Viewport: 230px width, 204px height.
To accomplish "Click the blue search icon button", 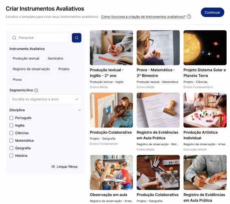I will pyautogui.click(x=77, y=38).
